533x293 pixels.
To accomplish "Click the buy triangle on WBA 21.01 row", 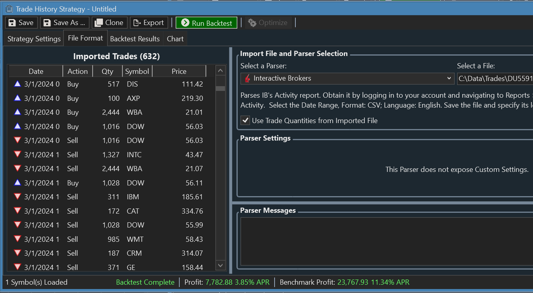I will (17, 112).
